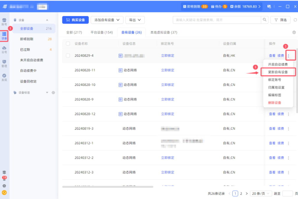Switch to the 本地虚拟设备 (37) tab
The width and height of the screenshot is (298, 199).
coord(164,32)
